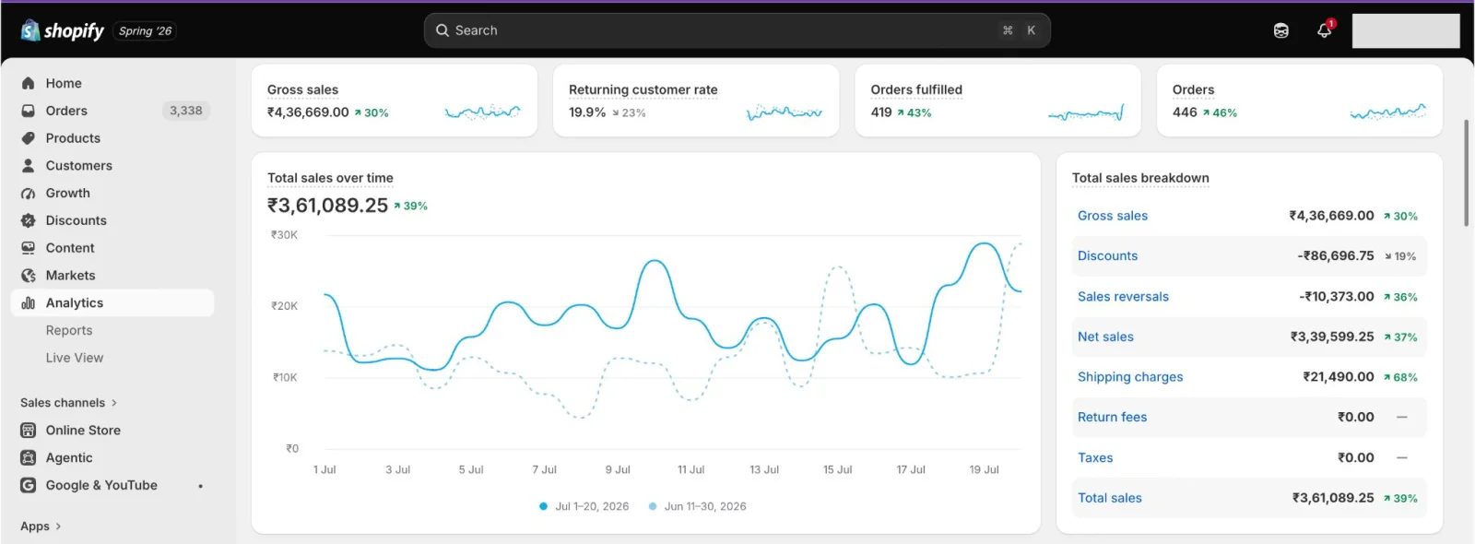Click the Jun 11–30, 2026 legend dot
Screen dimensions: 1475x544
(653, 506)
